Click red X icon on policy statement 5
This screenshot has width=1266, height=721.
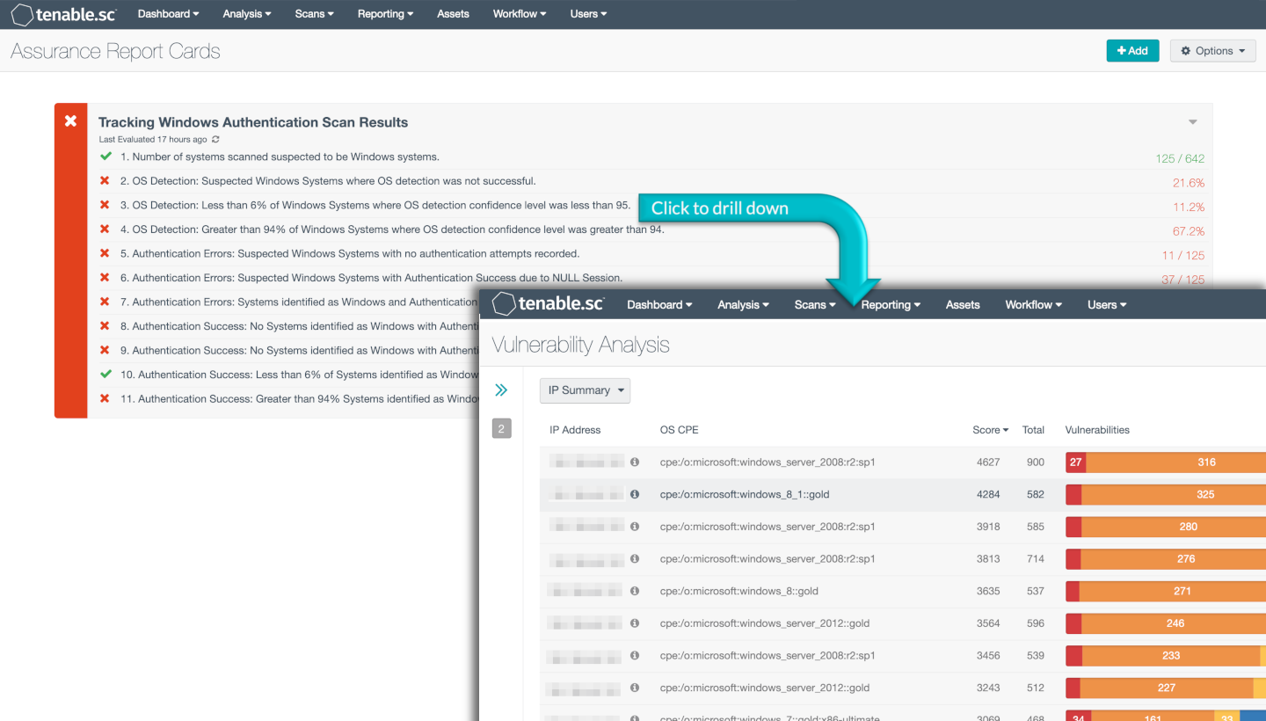pyautogui.click(x=105, y=253)
